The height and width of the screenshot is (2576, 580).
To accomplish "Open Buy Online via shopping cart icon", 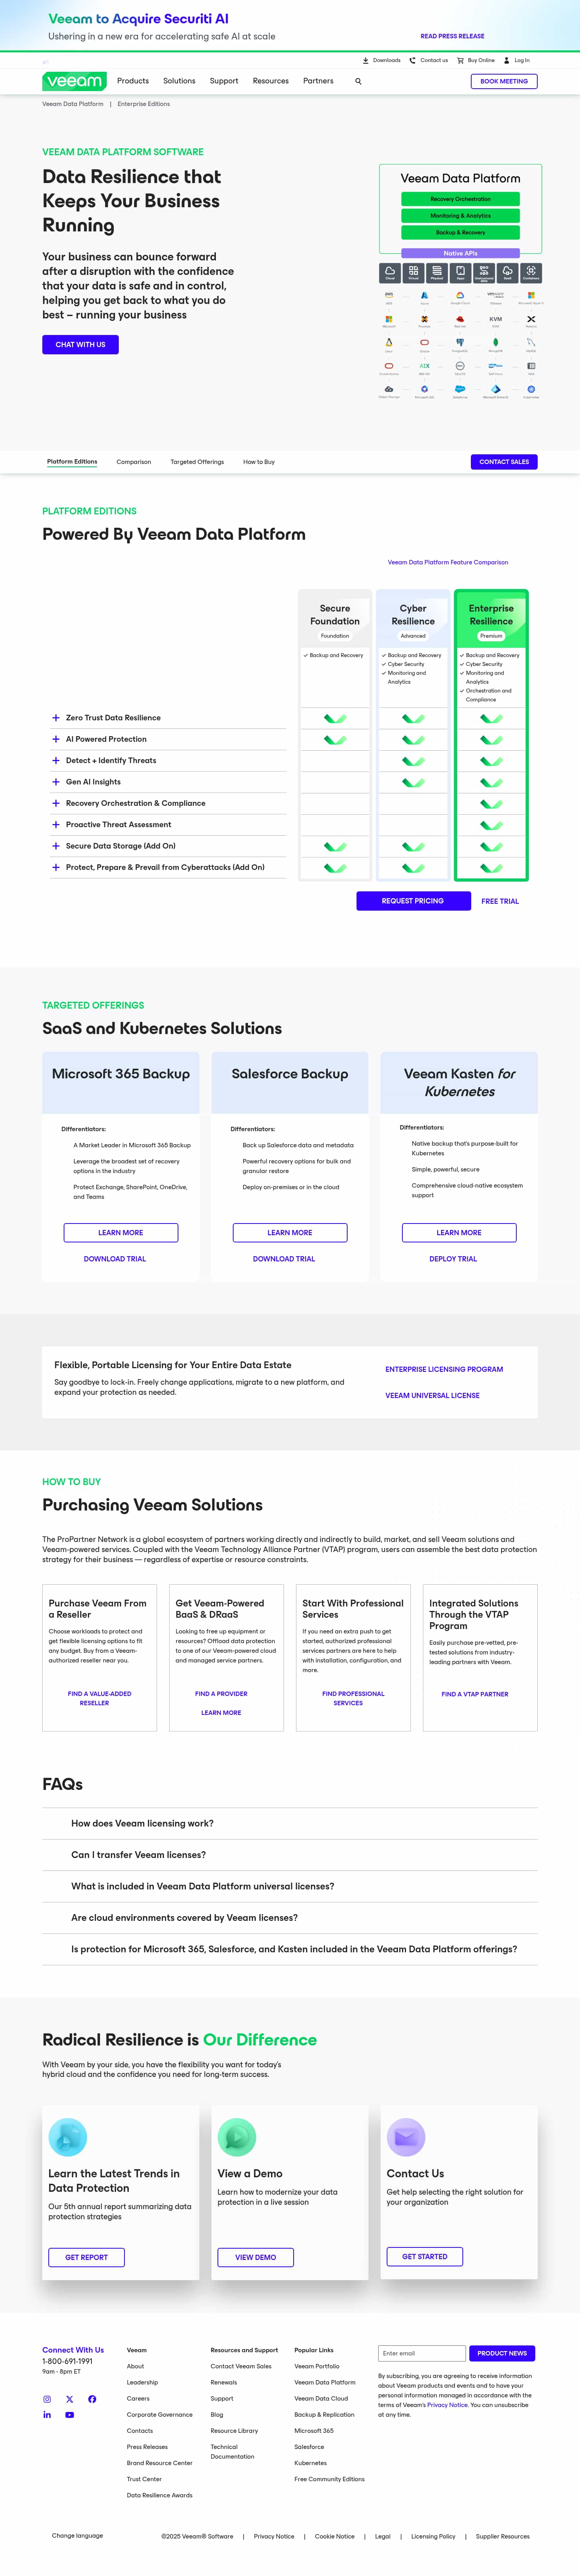I will click(460, 60).
